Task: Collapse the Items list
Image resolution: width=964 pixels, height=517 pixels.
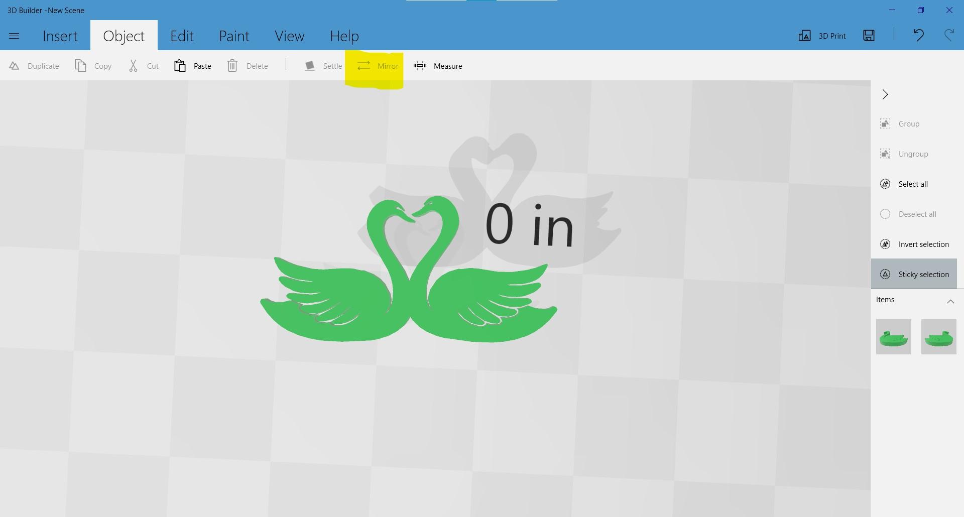Action: [950, 301]
